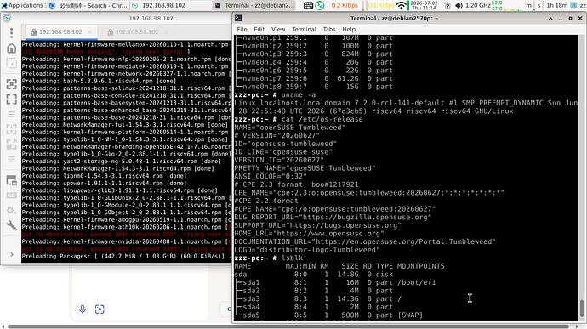Click the green circular remote tray icon
The image size is (587, 329).
320,5
